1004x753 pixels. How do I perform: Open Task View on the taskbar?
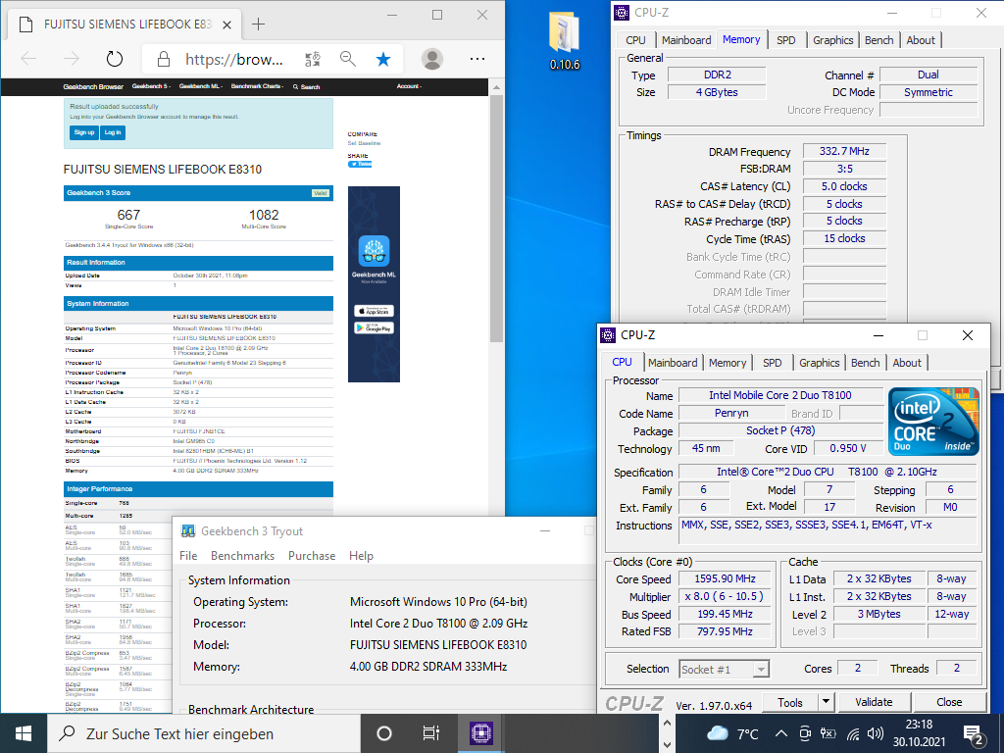[431, 733]
